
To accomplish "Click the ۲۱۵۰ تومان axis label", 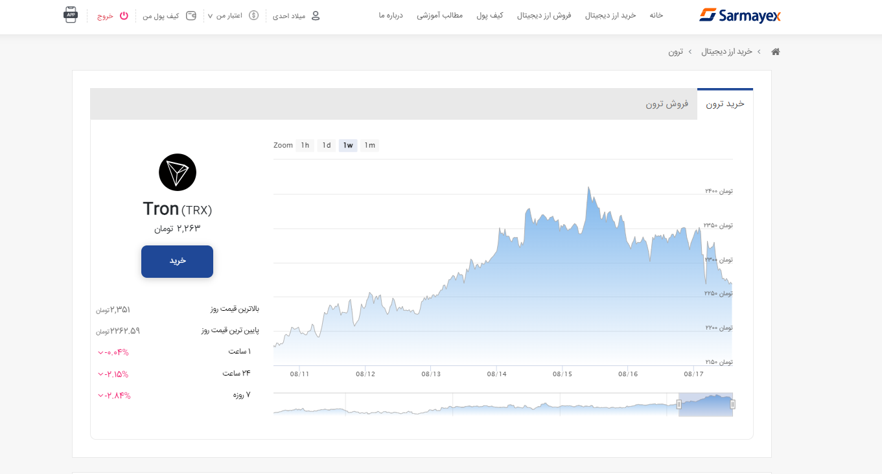I will 719,362.
